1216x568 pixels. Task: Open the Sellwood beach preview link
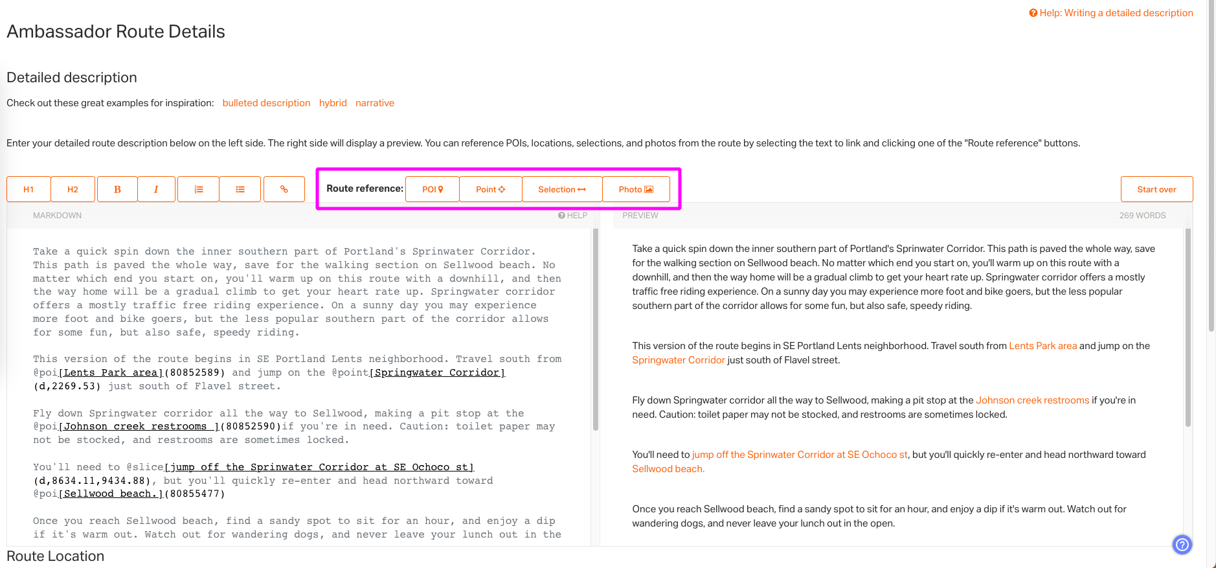click(668, 469)
